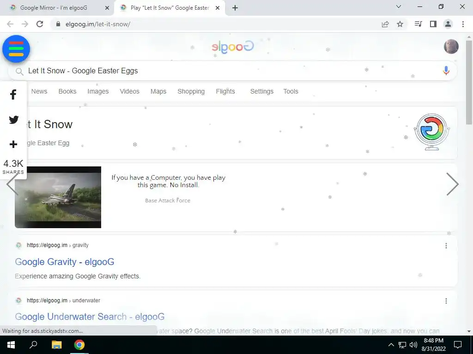Open the volume control in tray
Image resolution: width=473 pixels, height=354 pixels.
coord(413,345)
